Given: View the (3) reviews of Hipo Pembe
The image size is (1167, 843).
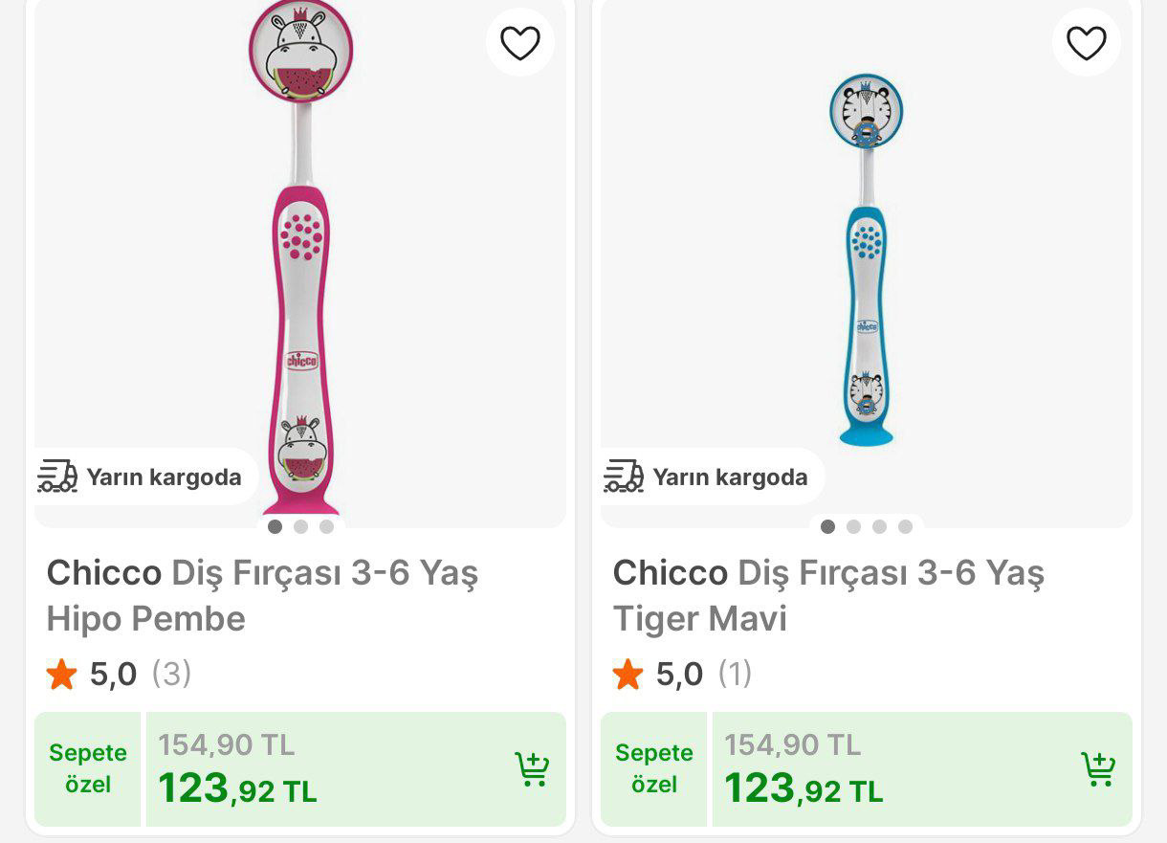Looking at the screenshot, I should coord(172,674).
